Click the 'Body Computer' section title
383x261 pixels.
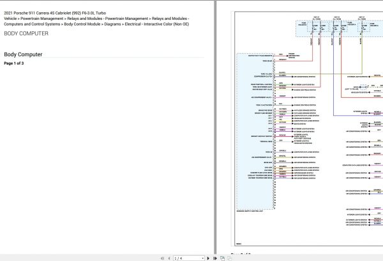pyautogui.click(x=23, y=54)
